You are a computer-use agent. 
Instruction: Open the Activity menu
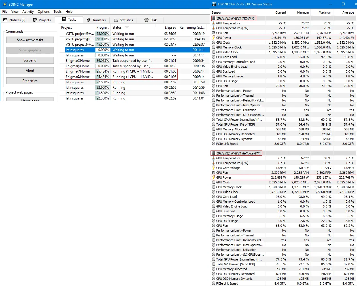[x=28, y=12]
